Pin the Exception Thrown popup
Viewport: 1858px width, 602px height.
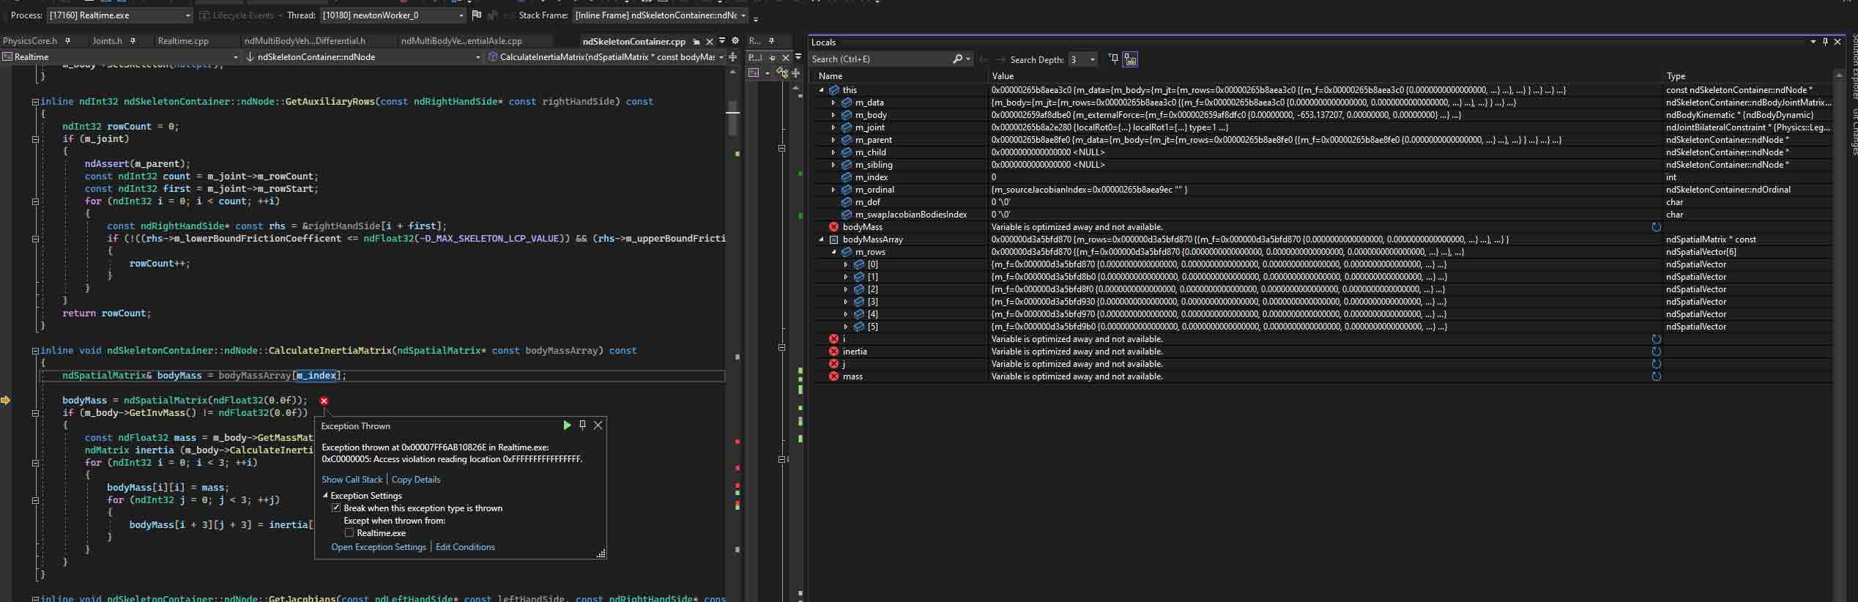(582, 426)
